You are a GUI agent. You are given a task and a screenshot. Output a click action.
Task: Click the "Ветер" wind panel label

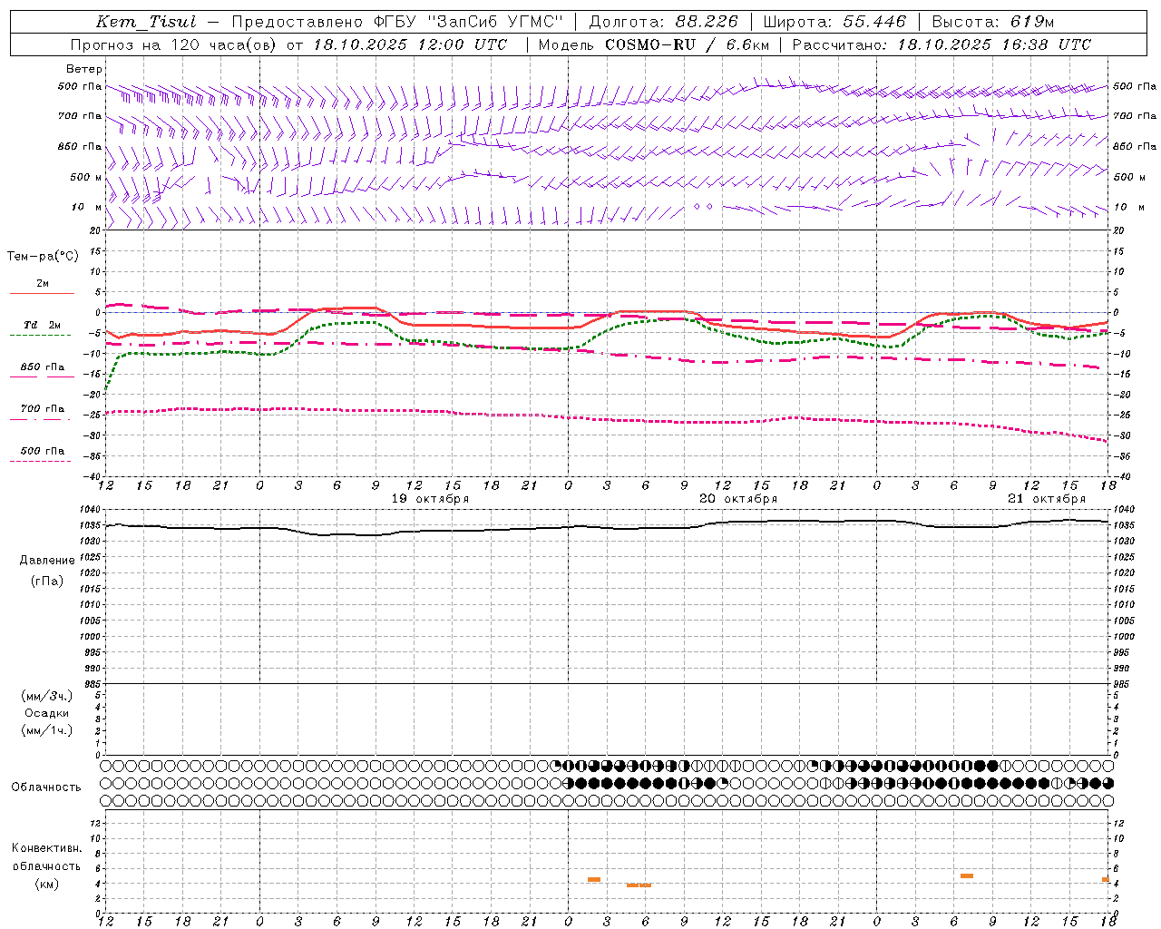84,69
